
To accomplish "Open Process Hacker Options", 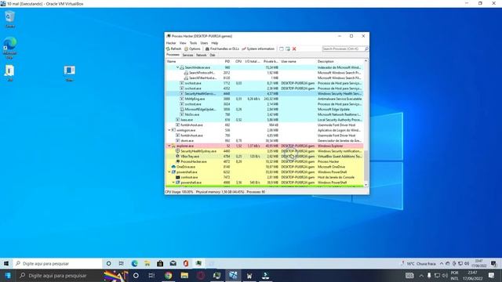I will point(192,49).
